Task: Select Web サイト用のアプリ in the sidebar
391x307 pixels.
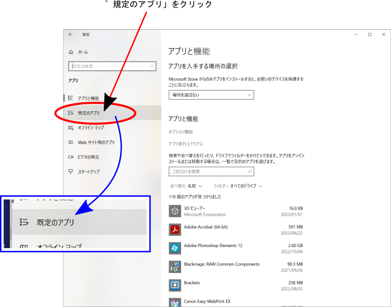Action: (96, 143)
